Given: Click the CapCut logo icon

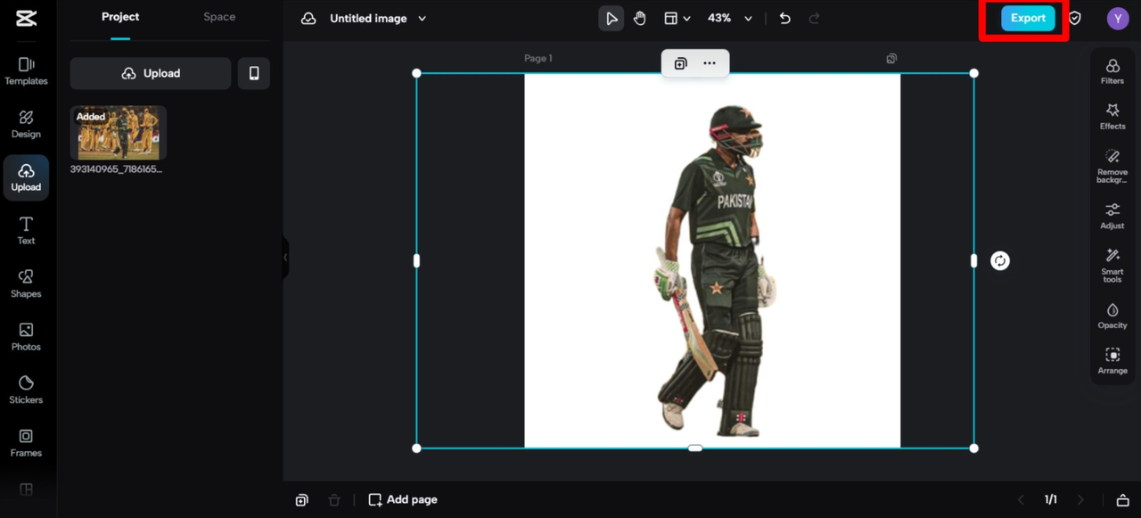Looking at the screenshot, I should [x=27, y=18].
